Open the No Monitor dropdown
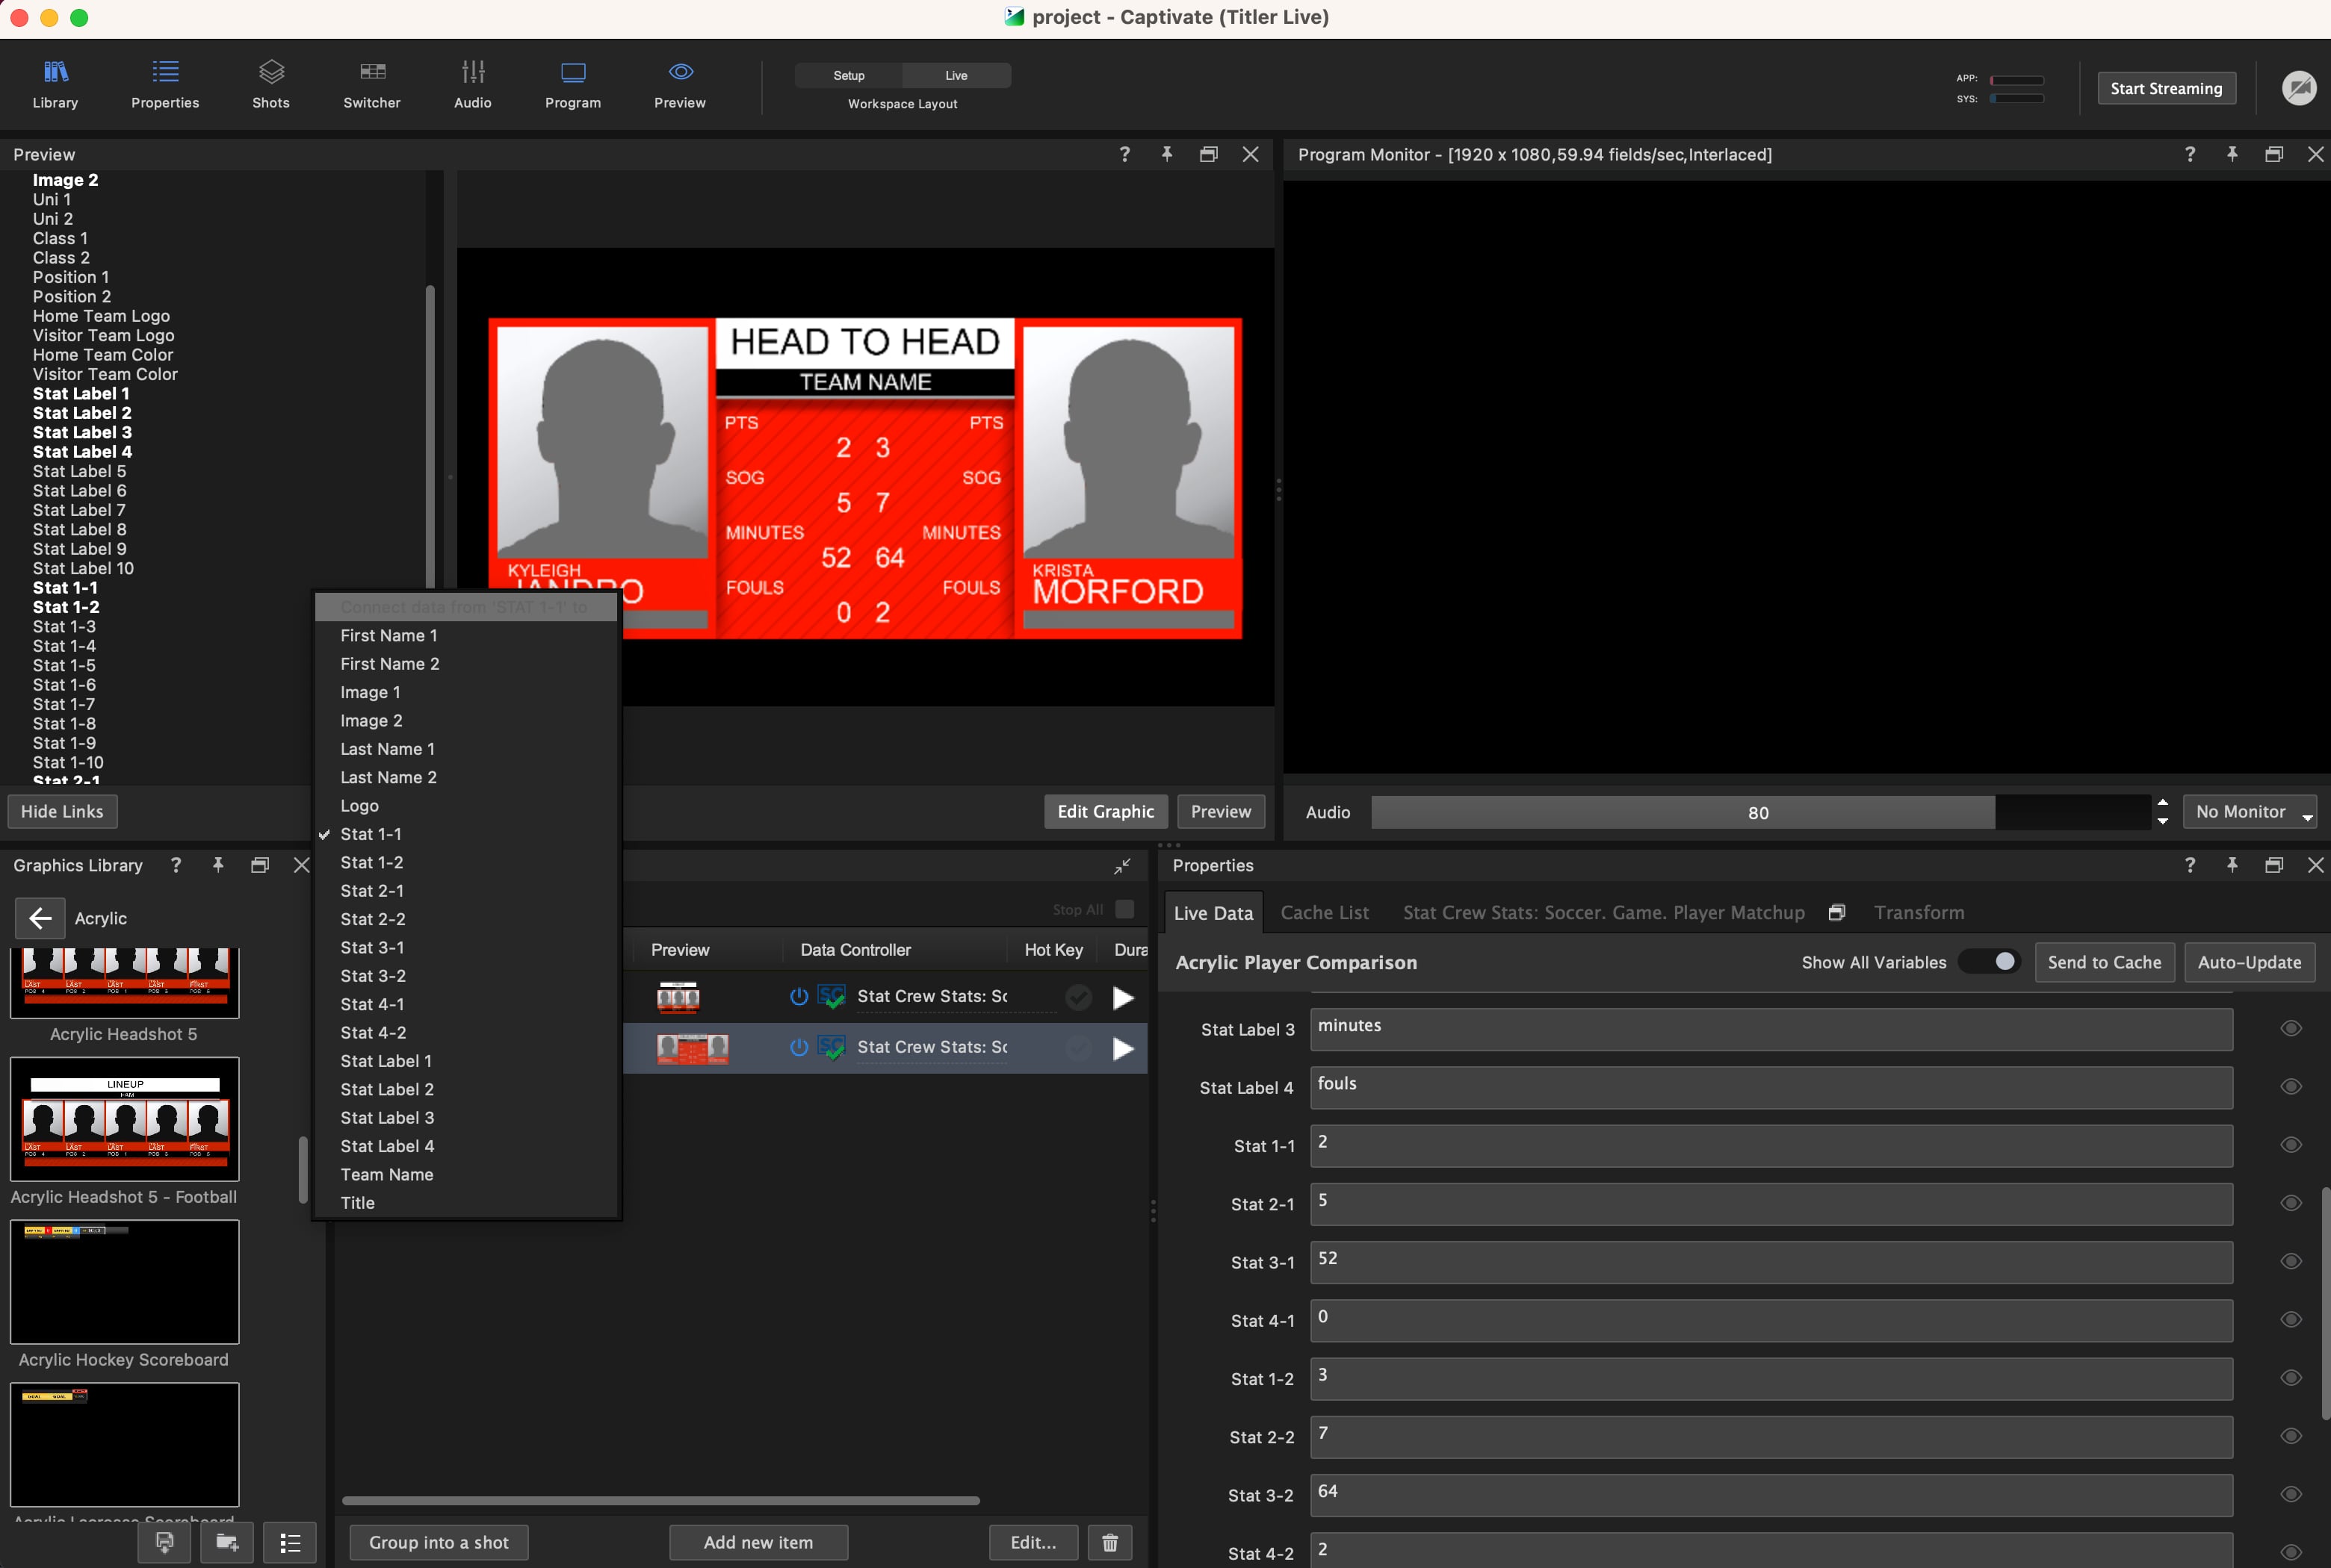Screen dimensions: 2331x1568 [x=2250, y=812]
